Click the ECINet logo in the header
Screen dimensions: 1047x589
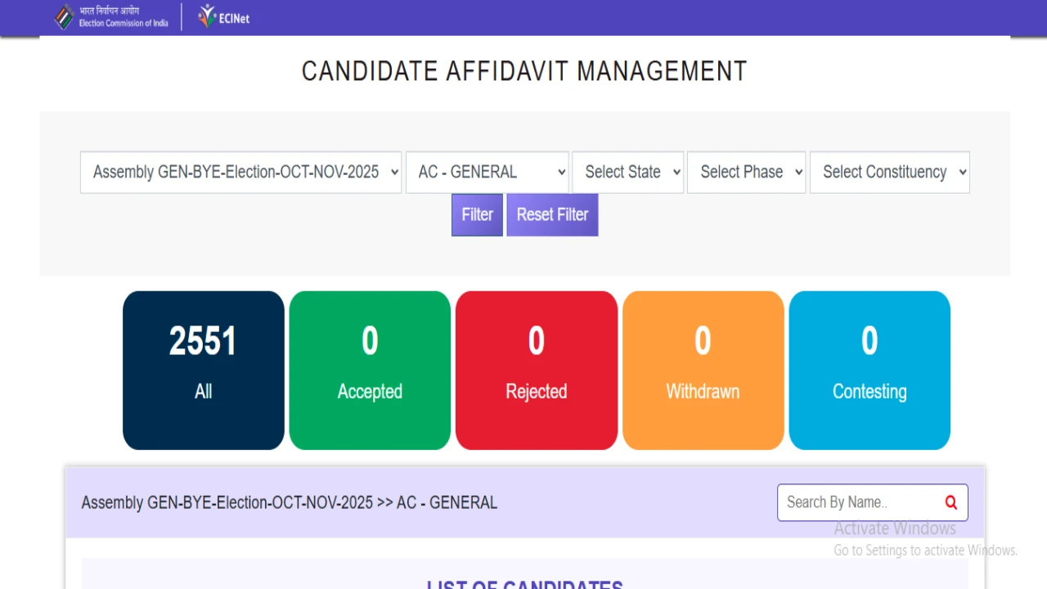222,16
